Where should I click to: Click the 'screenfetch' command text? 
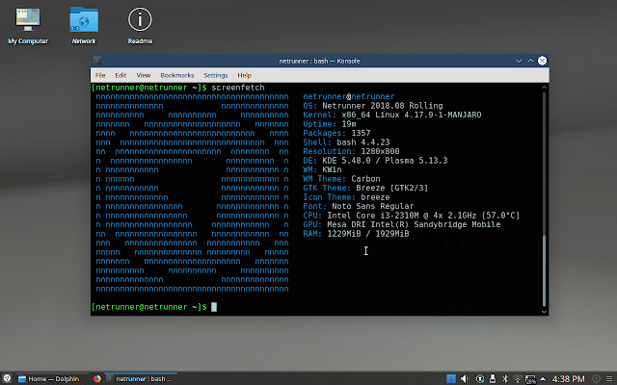coord(238,88)
